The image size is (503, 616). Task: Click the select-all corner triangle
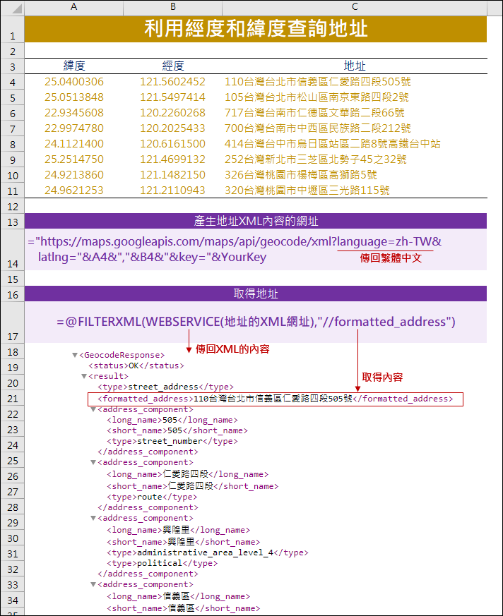[x=16, y=8]
